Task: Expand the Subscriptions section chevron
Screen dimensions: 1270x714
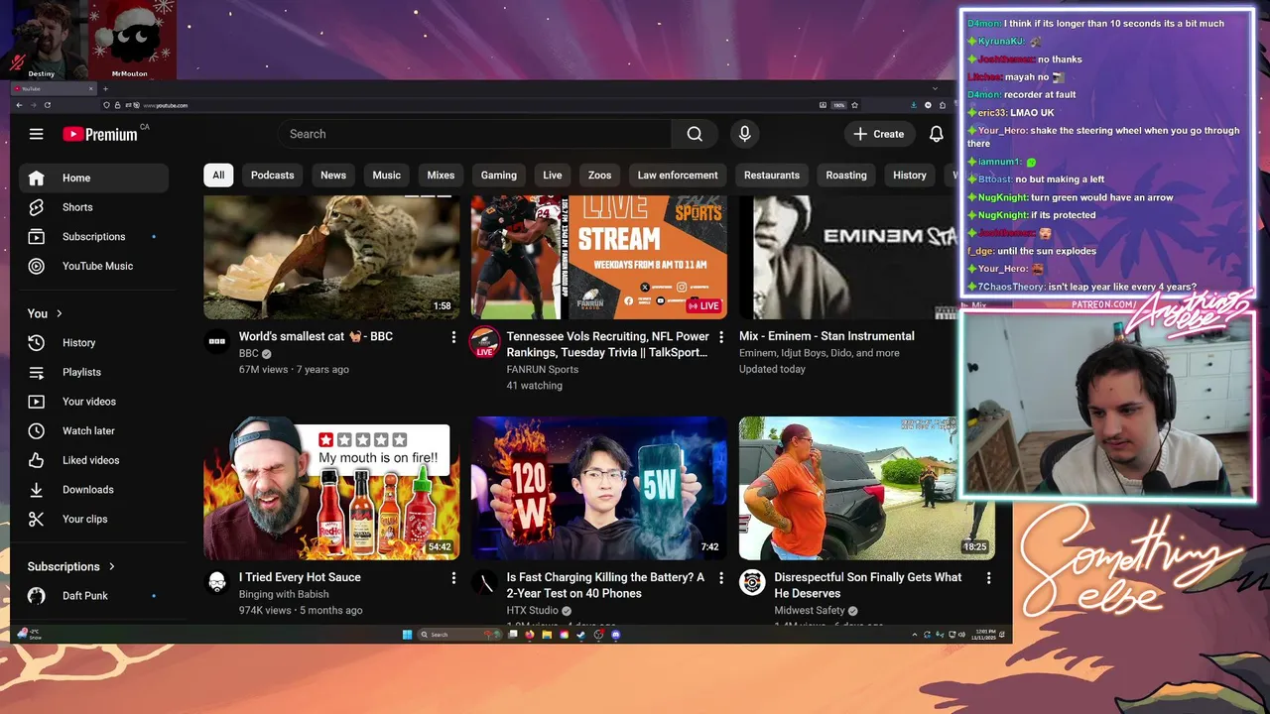Action: [112, 566]
